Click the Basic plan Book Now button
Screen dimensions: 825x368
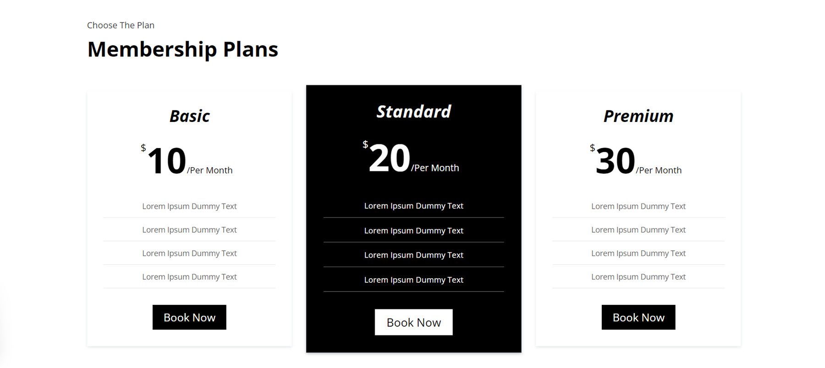pyautogui.click(x=189, y=317)
